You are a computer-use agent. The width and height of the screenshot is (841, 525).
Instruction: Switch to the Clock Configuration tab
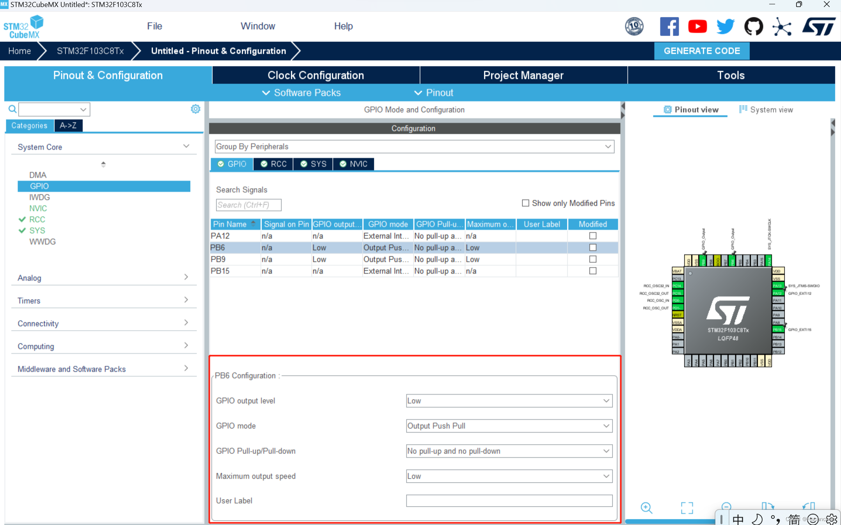click(x=316, y=75)
